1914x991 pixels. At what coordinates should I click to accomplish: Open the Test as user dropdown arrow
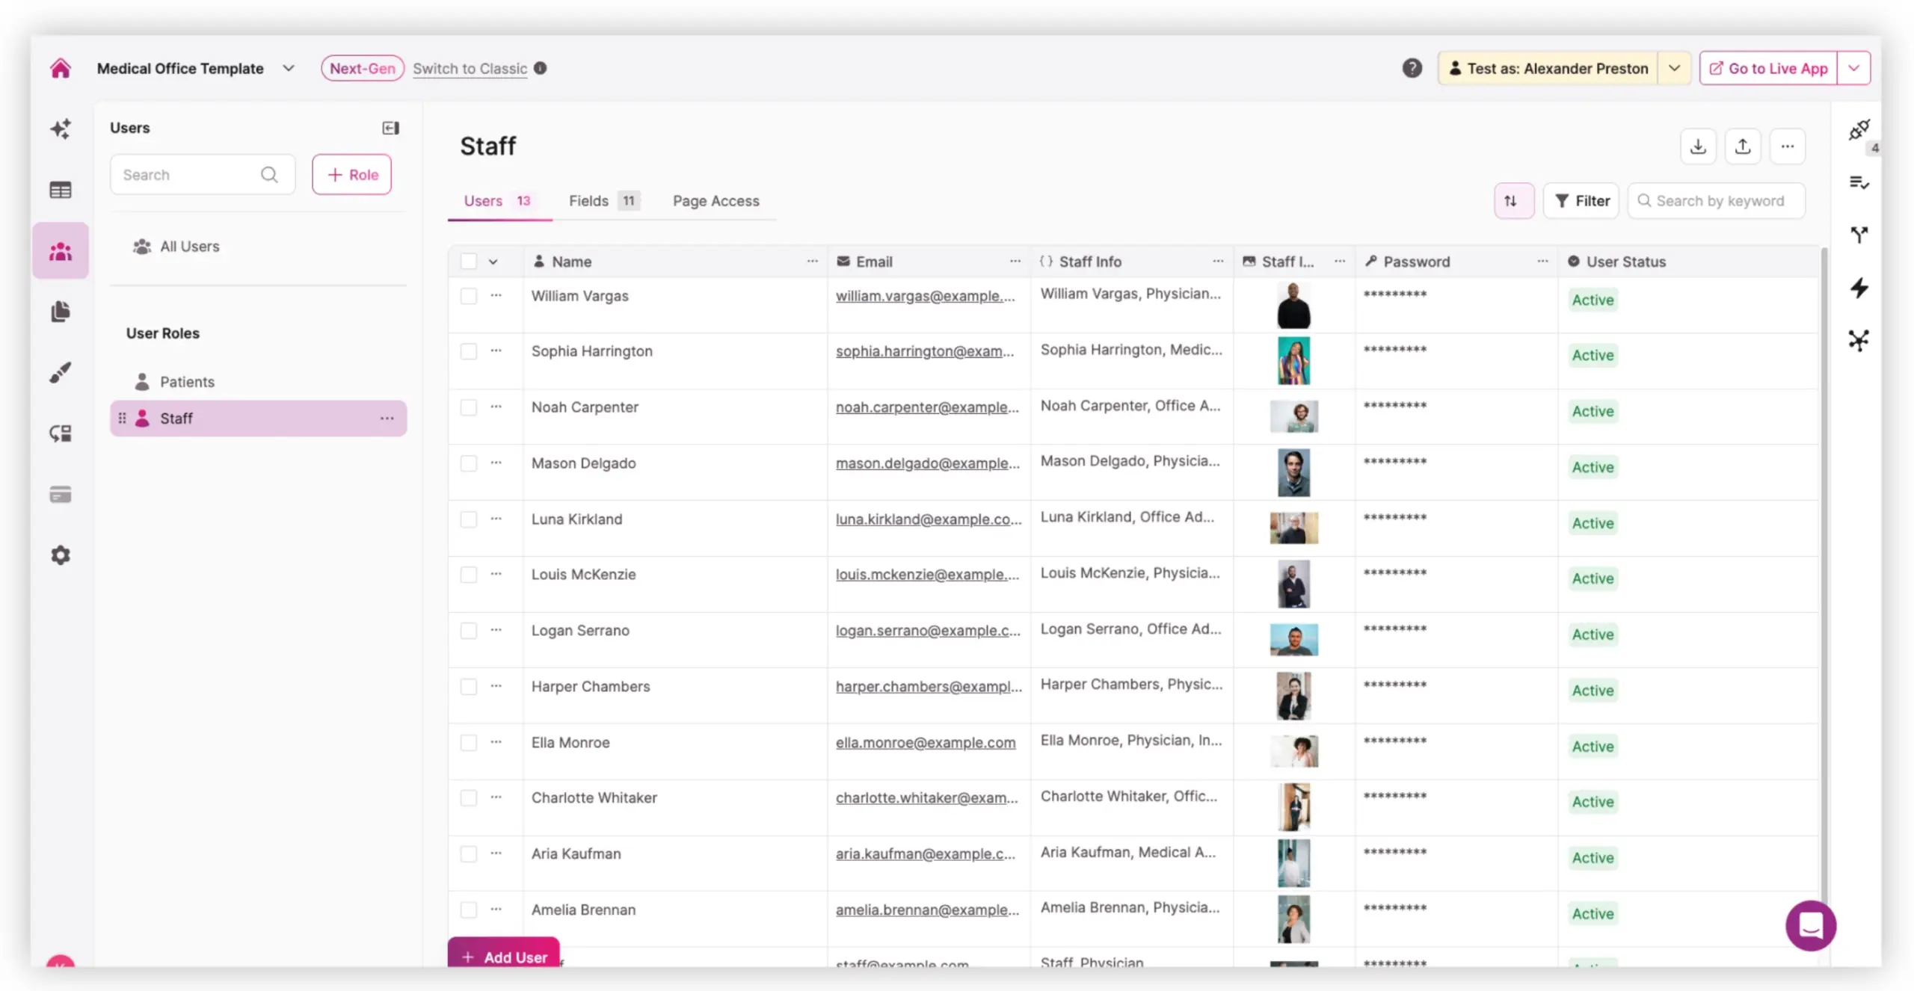1674,68
